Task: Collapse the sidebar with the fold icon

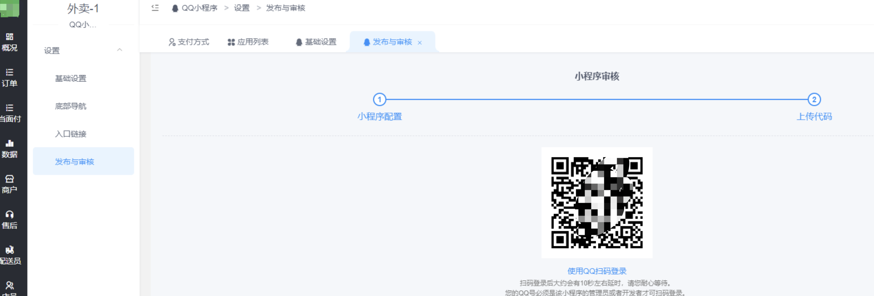Action: pyautogui.click(x=155, y=7)
